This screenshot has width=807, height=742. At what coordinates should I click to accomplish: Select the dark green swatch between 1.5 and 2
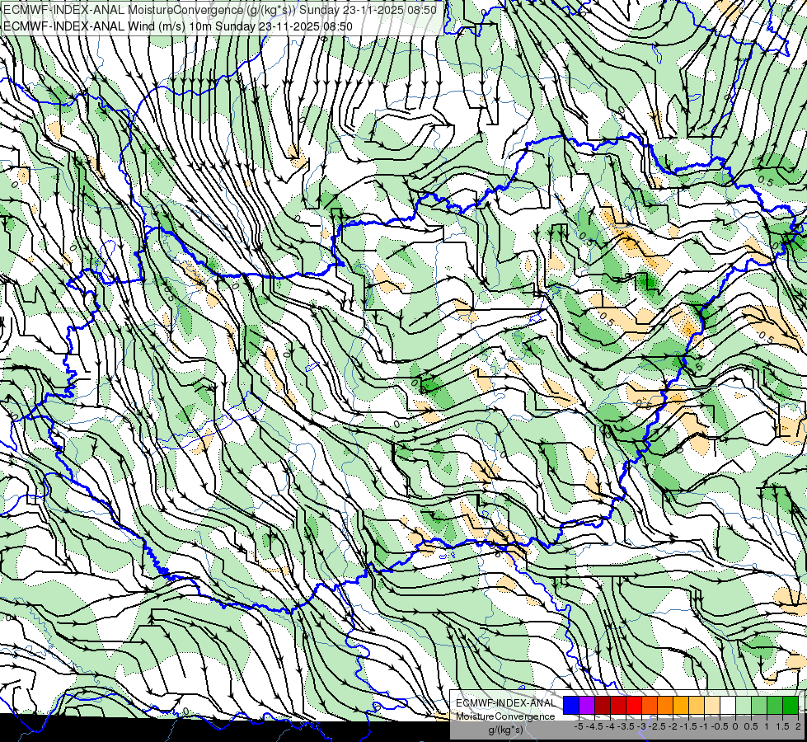click(791, 706)
